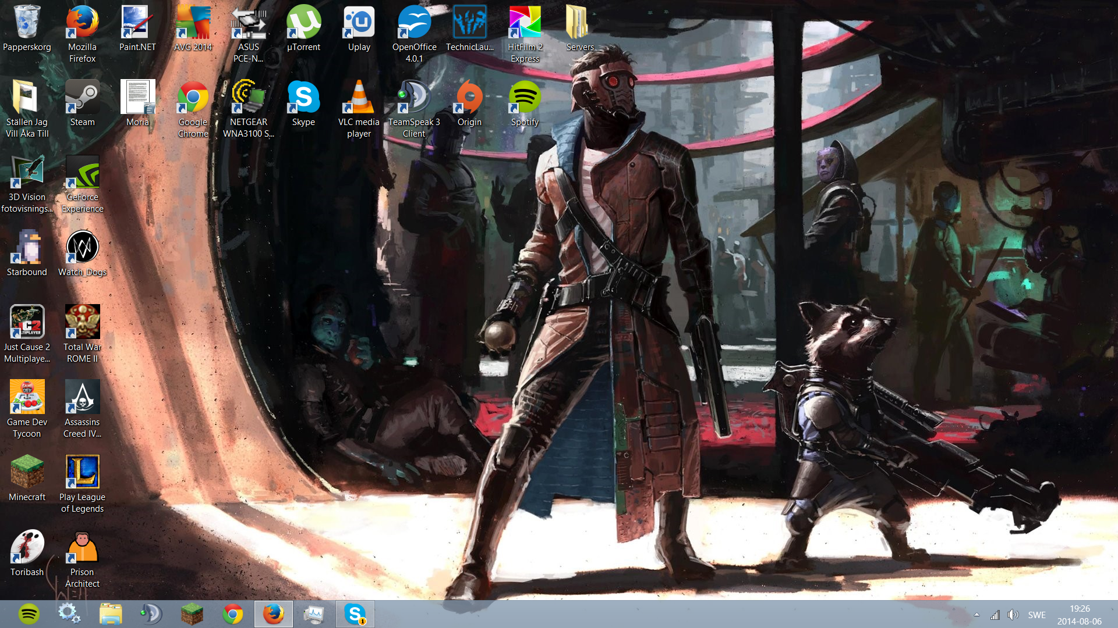1118x628 pixels.
Task: Click the Watch_Dogs desktop shortcut
Action: pos(82,253)
